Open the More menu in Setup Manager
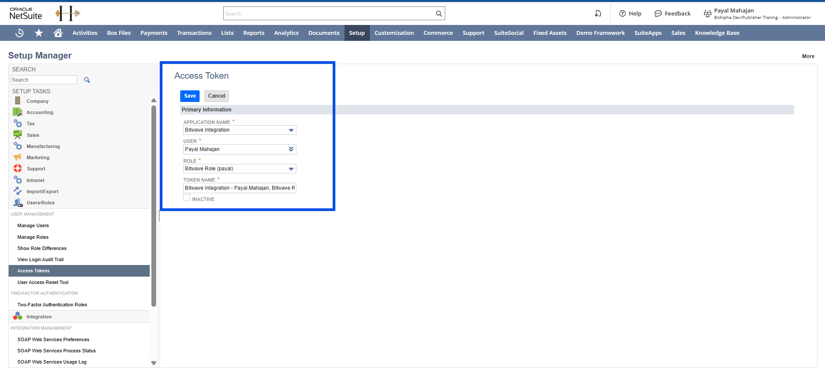 point(808,56)
